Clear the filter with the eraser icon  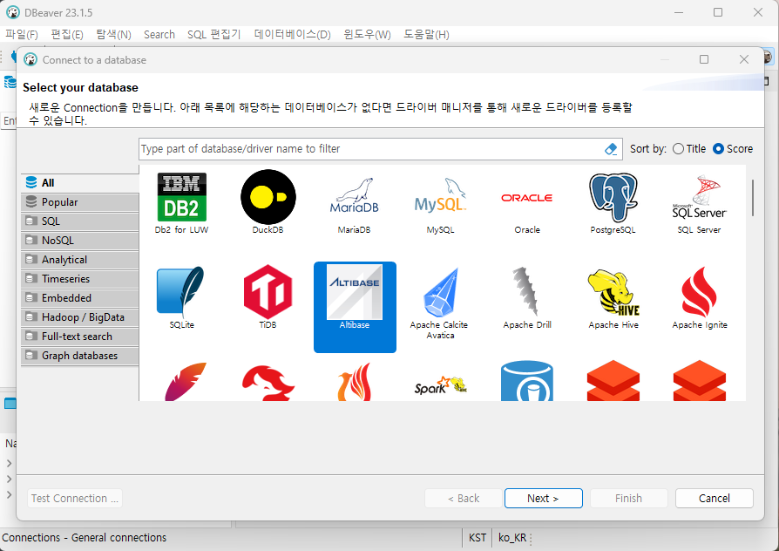[x=611, y=149]
